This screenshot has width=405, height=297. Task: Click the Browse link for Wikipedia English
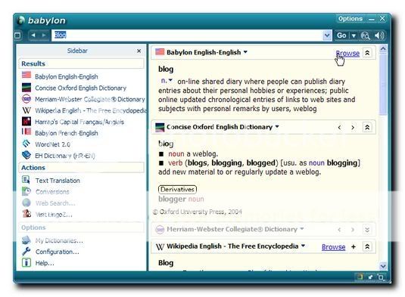point(333,247)
